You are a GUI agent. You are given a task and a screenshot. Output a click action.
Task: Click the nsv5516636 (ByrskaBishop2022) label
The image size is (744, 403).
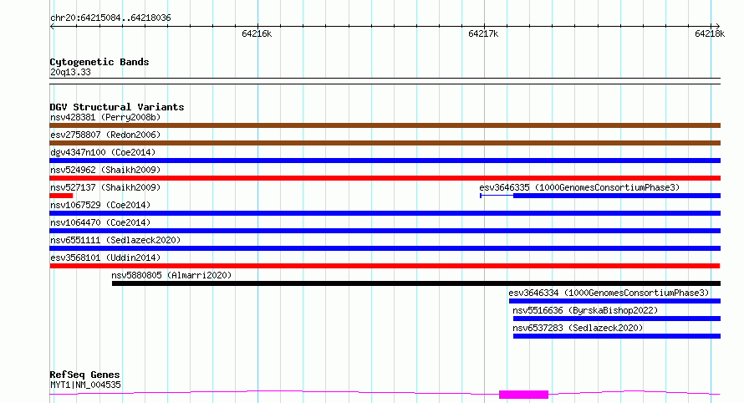(585, 310)
